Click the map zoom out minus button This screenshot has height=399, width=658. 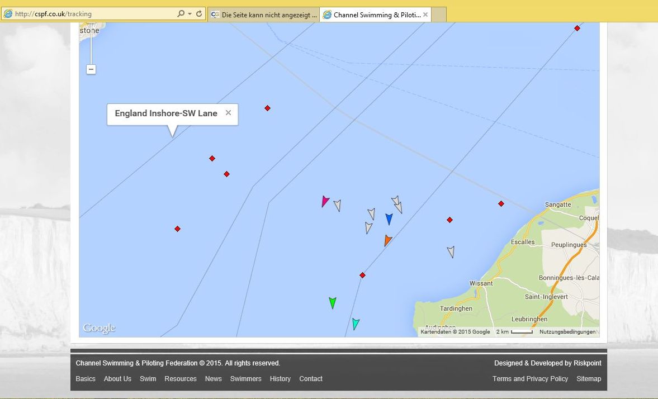click(91, 69)
